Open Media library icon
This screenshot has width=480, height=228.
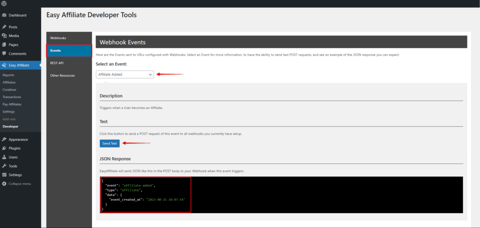4,36
